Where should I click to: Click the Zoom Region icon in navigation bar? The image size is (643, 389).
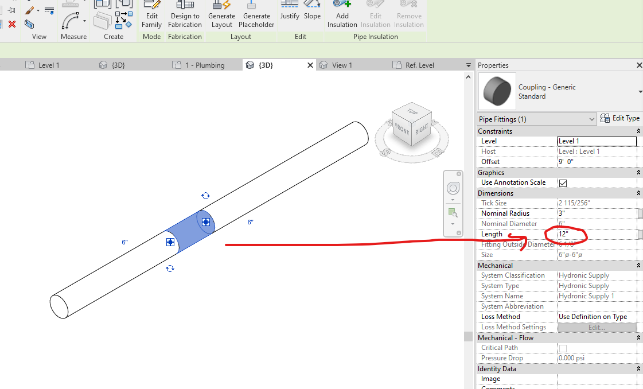453,212
